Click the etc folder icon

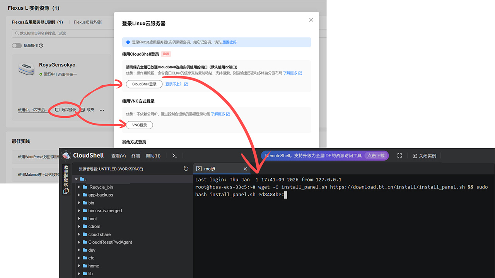(84, 258)
